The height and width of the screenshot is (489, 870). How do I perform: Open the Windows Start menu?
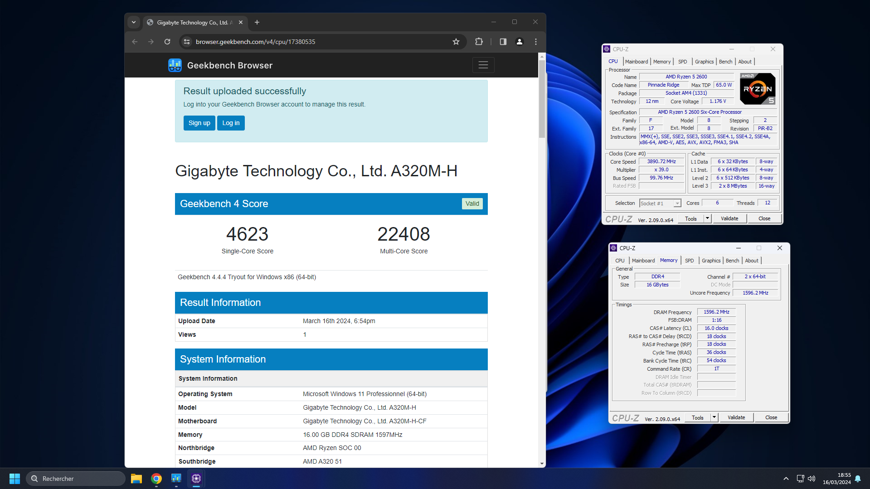(15, 479)
